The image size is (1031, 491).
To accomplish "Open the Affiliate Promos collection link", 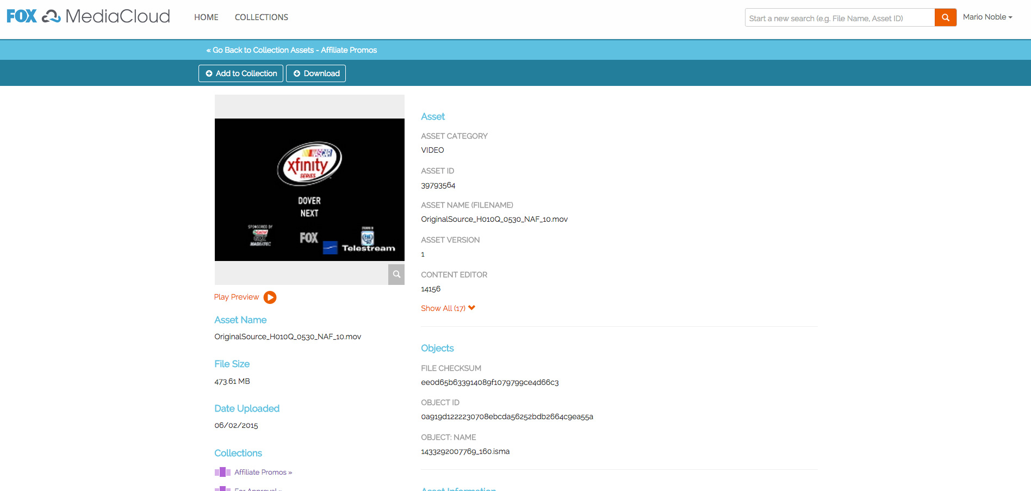I will (263, 472).
